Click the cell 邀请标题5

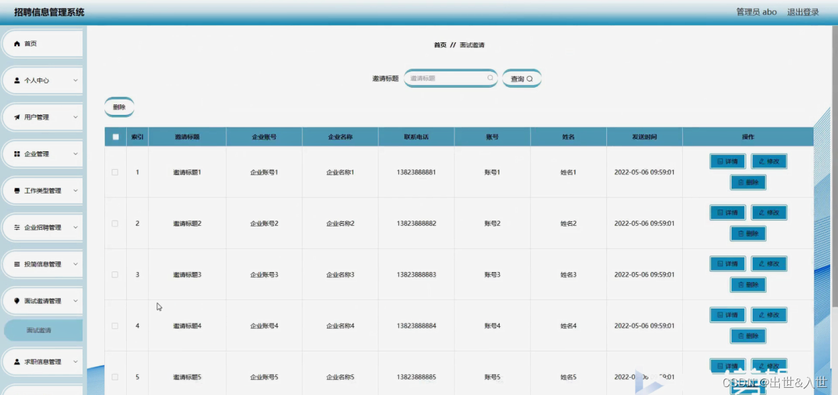click(x=187, y=377)
